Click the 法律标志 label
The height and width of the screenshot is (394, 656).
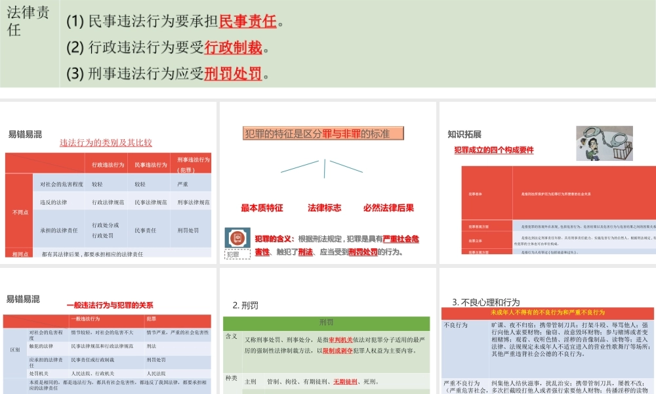[x=324, y=208]
